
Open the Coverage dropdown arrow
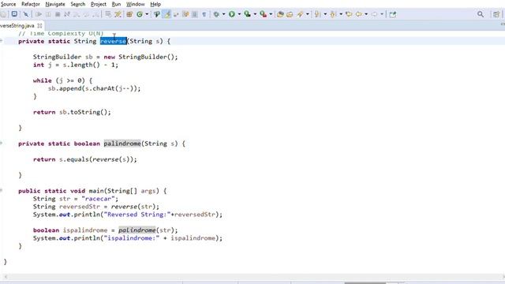click(255, 14)
